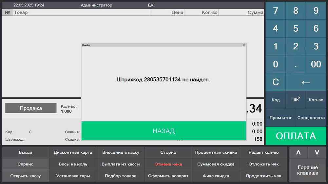The width and height of the screenshot is (328, 184).
Task: Select the Код input mode button
Action: [276, 100]
